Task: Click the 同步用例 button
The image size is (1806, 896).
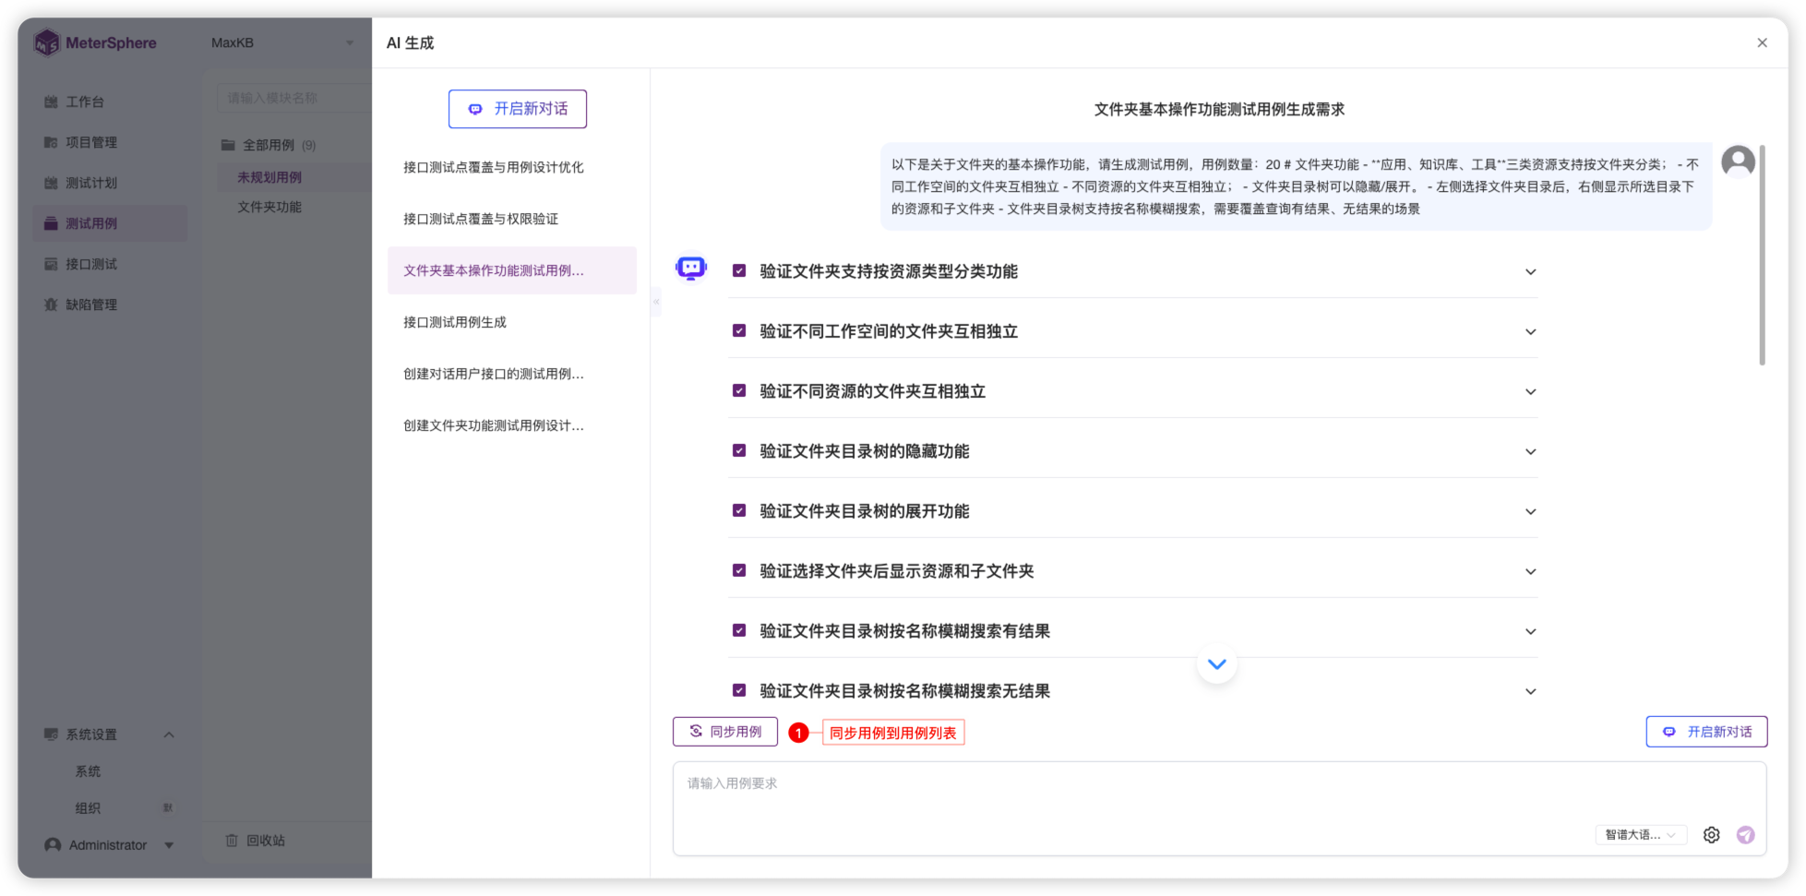Action: [725, 732]
